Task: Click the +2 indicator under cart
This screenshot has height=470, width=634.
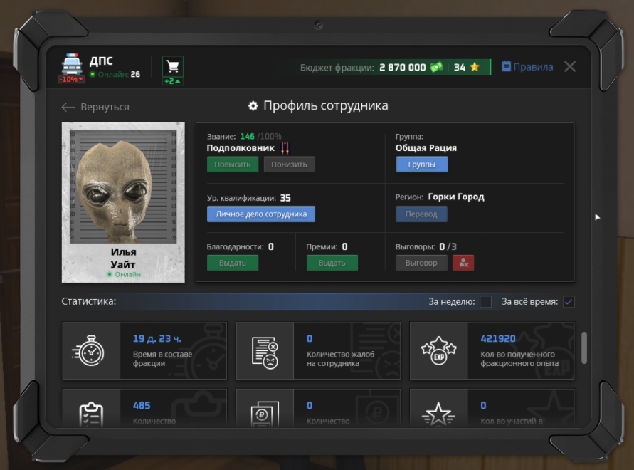Action: (173, 81)
